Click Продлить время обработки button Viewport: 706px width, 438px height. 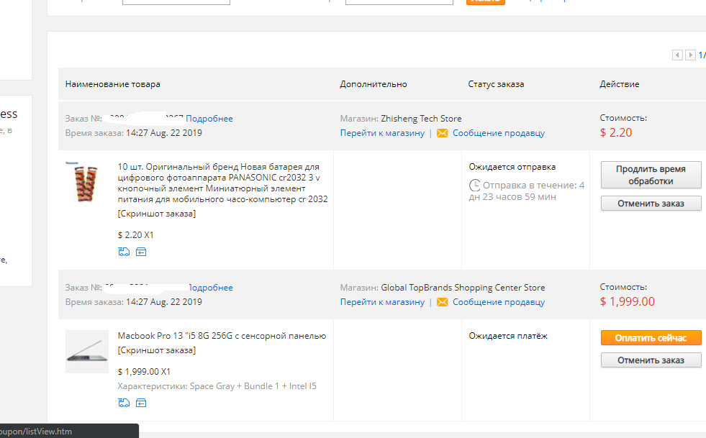(x=651, y=175)
